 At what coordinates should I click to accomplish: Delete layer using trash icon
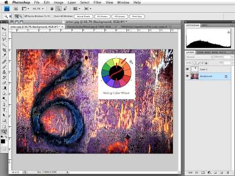tap(228, 173)
